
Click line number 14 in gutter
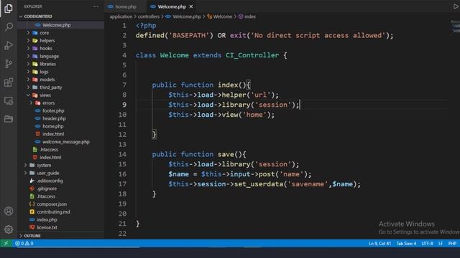122,154
